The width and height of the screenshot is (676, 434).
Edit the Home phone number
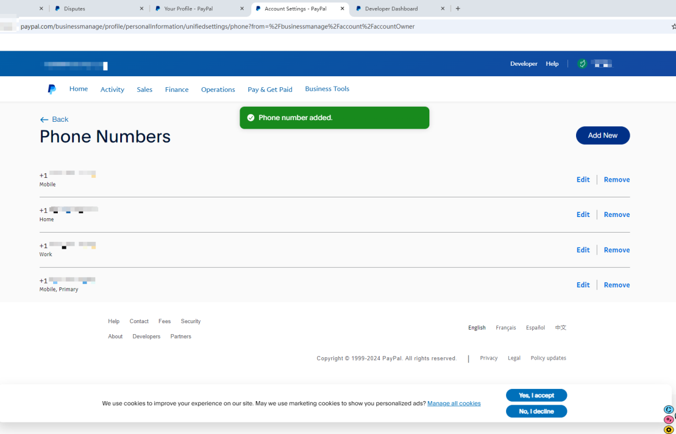[x=583, y=215]
